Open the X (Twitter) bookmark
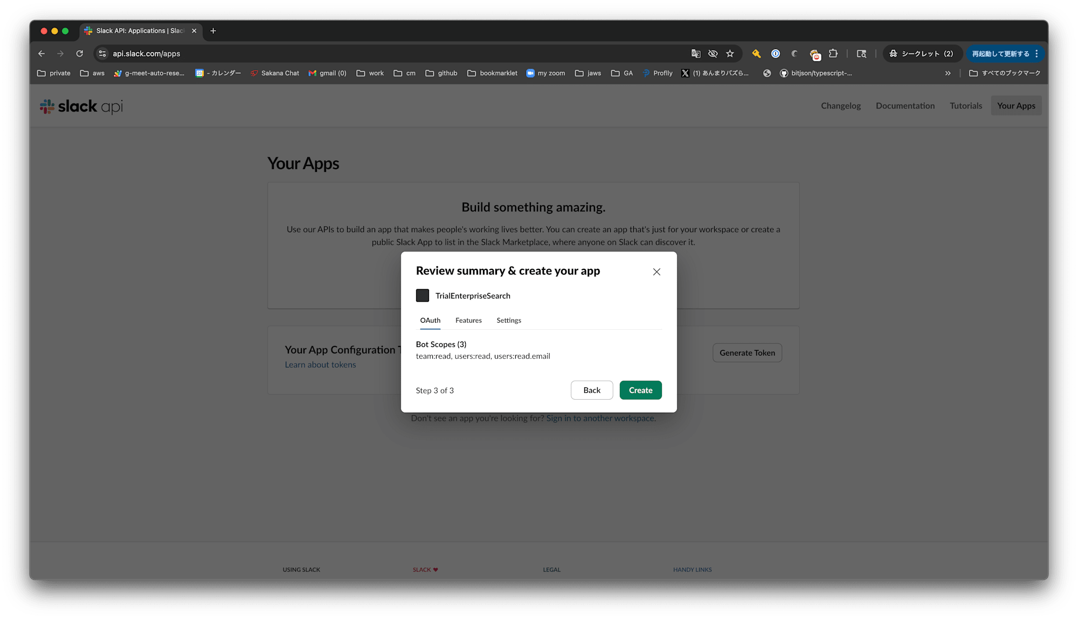This screenshot has height=619, width=1078. [715, 73]
